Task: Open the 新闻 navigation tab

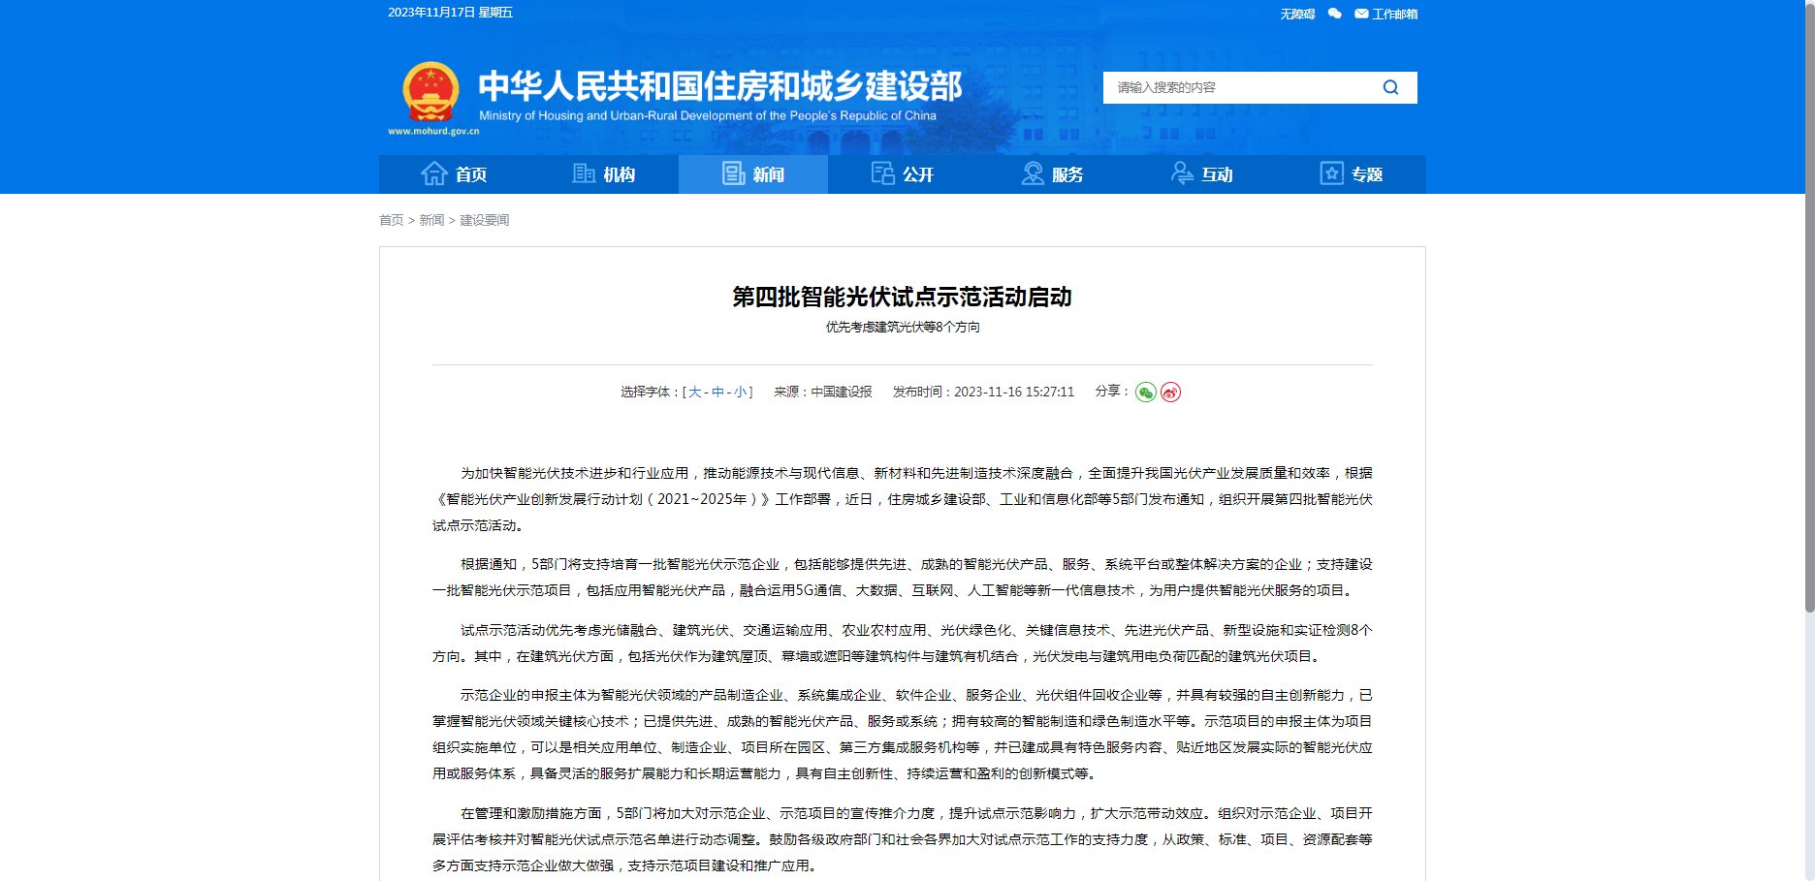Action: click(x=753, y=174)
